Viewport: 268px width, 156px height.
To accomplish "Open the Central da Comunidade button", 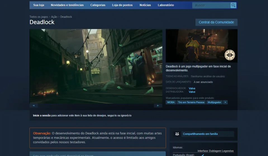I will (216, 22).
